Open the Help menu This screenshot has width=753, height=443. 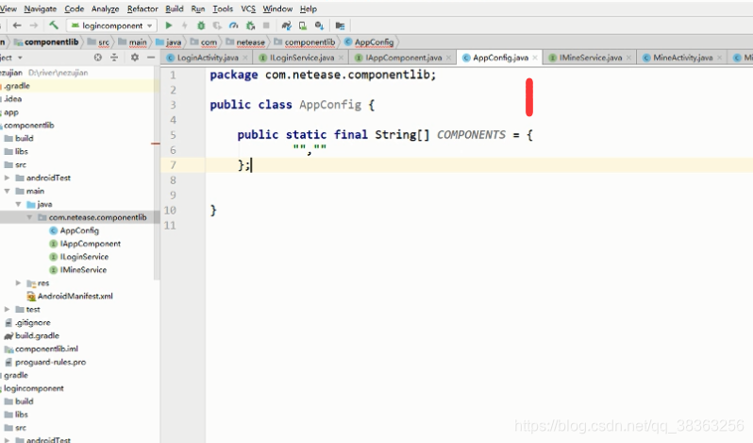tap(309, 9)
